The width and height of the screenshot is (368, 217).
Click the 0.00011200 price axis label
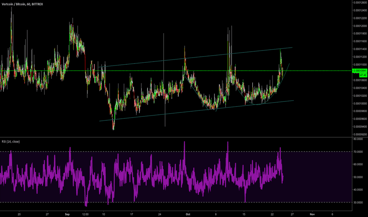point(360,57)
